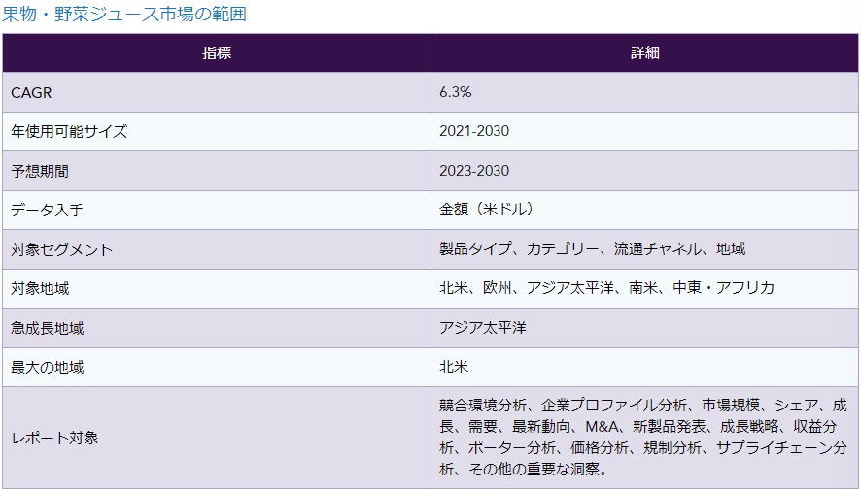Select the CAGR row label

click(x=31, y=92)
